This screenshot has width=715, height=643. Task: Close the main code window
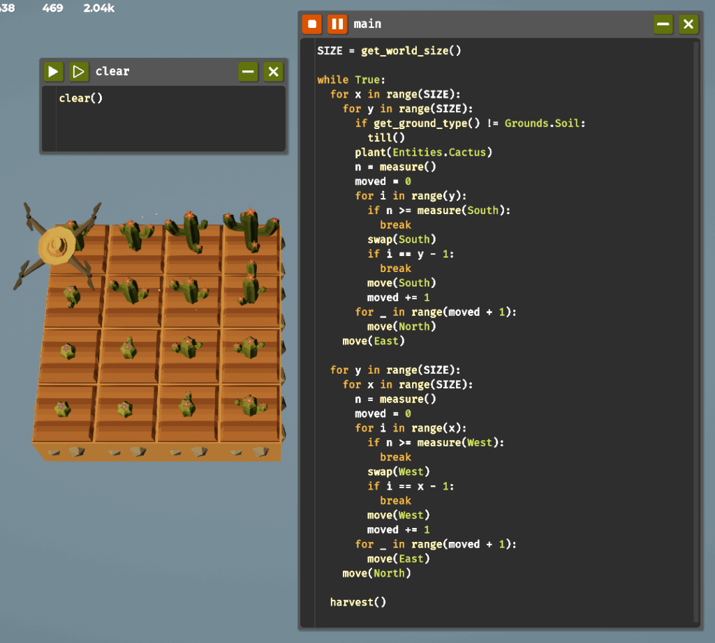[688, 24]
